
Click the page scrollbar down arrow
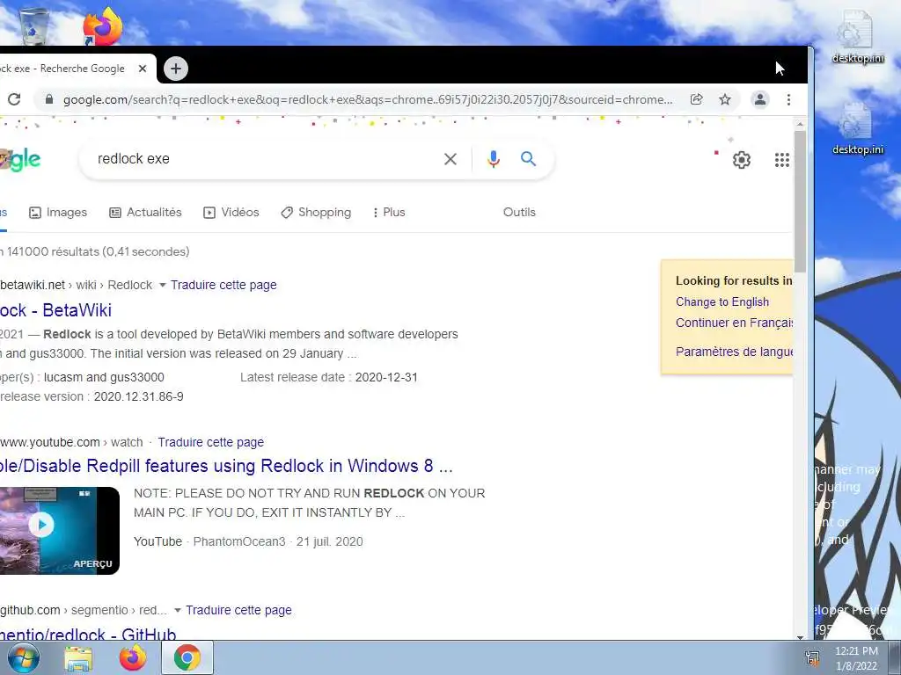800,636
